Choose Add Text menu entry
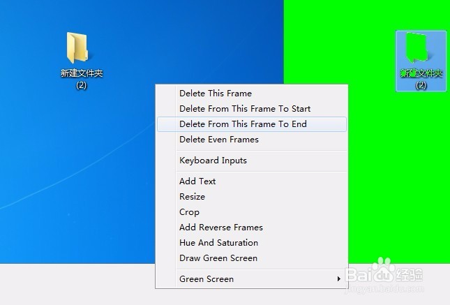This screenshot has height=305, width=450. pos(252,181)
